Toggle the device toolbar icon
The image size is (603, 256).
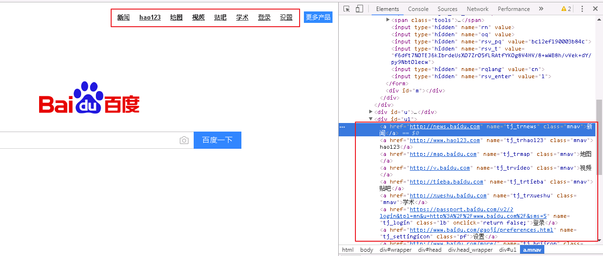[359, 9]
